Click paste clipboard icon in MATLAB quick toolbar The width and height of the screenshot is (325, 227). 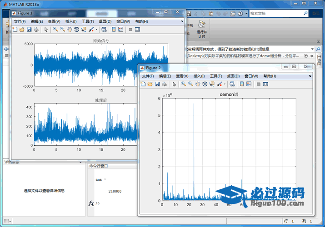coord(211,14)
